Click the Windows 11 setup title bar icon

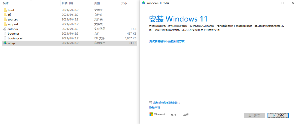click(x=143, y=3)
